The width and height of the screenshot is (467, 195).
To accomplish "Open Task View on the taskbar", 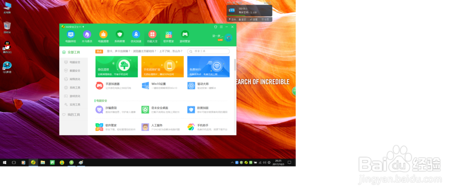I will click(x=14, y=162).
